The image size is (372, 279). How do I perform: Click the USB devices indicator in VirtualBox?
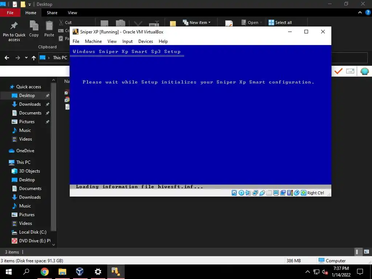click(x=262, y=193)
